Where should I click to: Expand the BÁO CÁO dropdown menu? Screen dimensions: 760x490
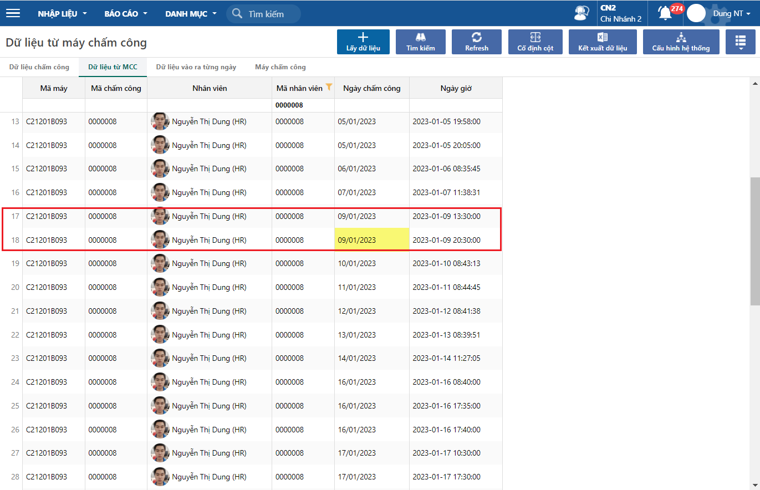(126, 13)
